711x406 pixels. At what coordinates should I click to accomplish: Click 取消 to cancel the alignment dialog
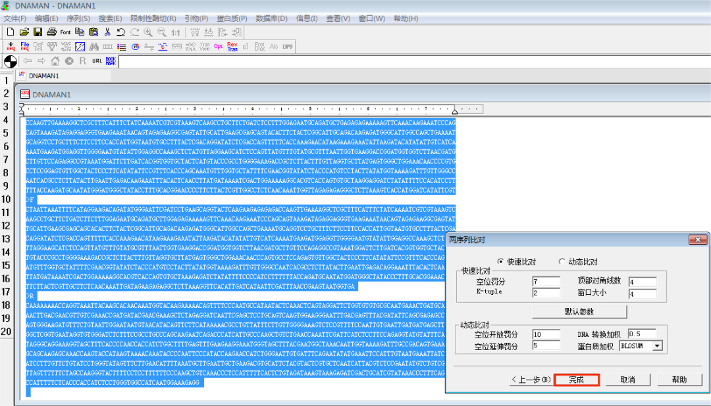(629, 380)
